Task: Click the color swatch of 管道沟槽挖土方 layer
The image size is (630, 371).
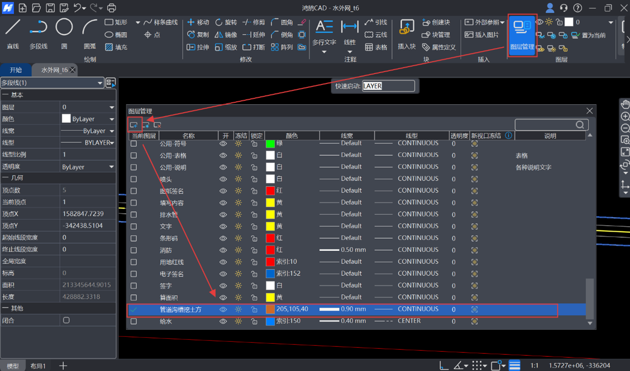Action: click(x=270, y=309)
